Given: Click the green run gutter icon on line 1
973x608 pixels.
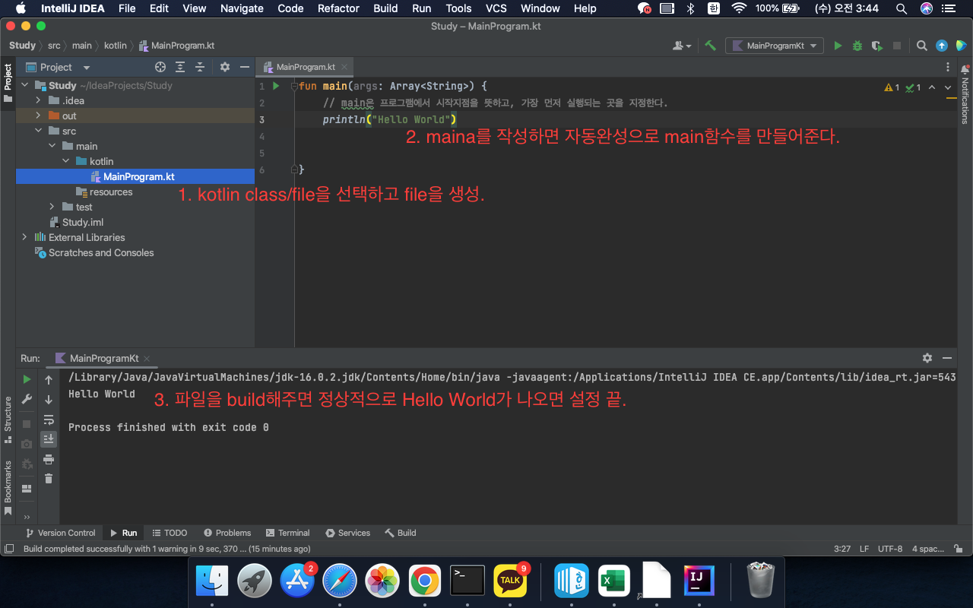Looking at the screenshot, I should coord(277,86).
